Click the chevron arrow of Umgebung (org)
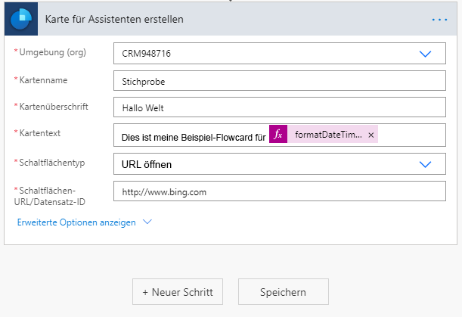This screenshot has width=462, height=317. coord(425,54)
